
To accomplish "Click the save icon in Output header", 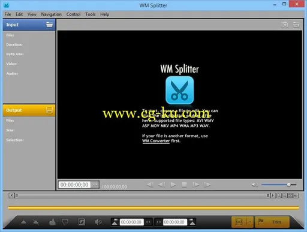I will (x=49, y=110).
